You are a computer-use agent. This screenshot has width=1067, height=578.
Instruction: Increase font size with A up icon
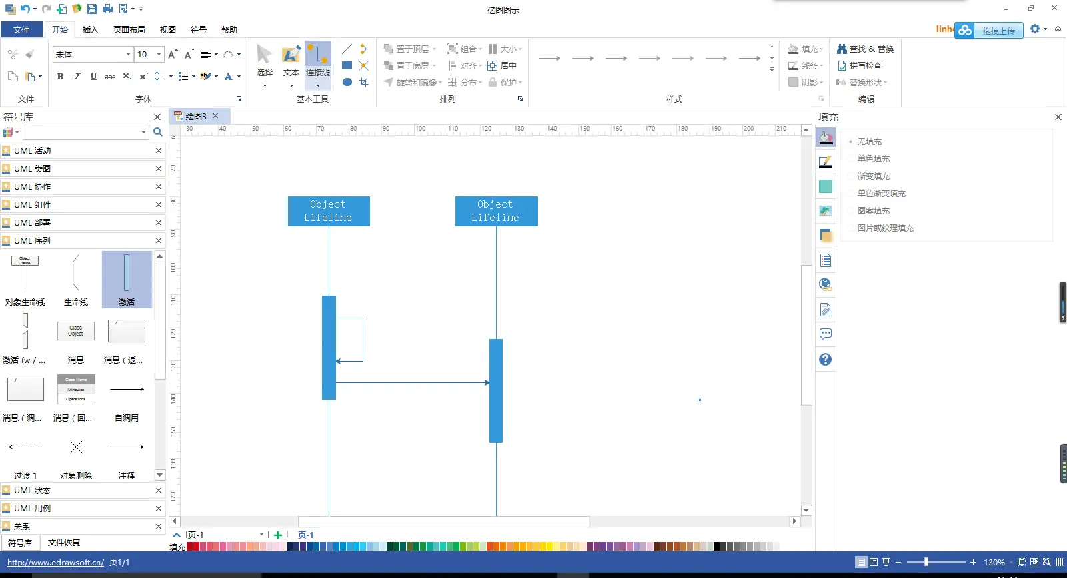tap(173, 54)
